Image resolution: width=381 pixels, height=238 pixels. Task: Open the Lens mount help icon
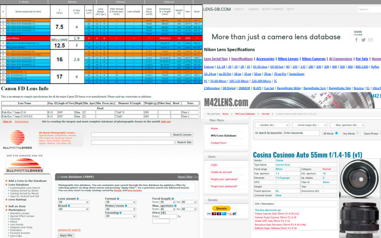(x=78, y=199)
